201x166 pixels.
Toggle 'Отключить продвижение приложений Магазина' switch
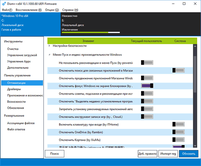147,78
